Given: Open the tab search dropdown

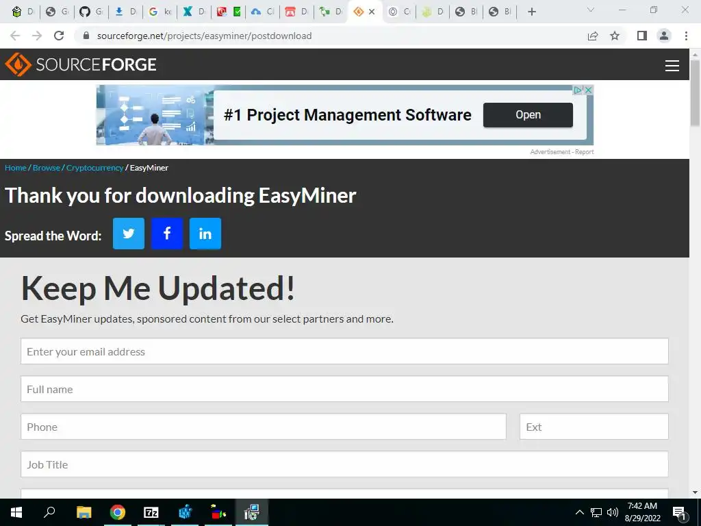Looking at the screenshot, I should pos(591,10).
